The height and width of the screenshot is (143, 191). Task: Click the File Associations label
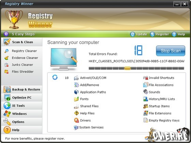161,85
